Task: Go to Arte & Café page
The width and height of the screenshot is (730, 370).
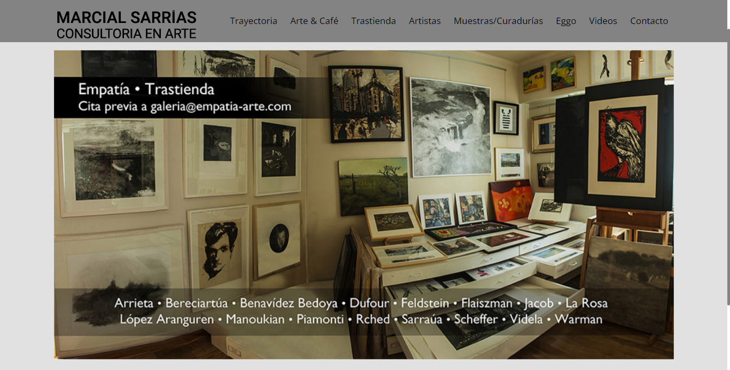Action: coord(314,21)
